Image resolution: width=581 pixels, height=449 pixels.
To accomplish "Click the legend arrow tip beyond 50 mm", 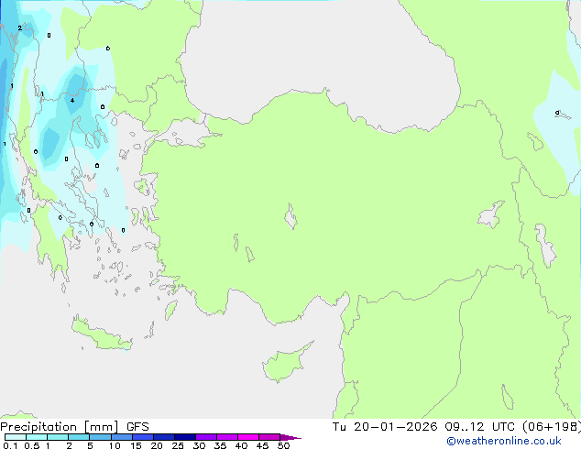I will click(x=290, y=437).
